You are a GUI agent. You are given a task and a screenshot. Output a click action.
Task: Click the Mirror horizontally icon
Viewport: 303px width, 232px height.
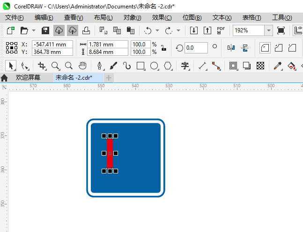coord(231,47)
